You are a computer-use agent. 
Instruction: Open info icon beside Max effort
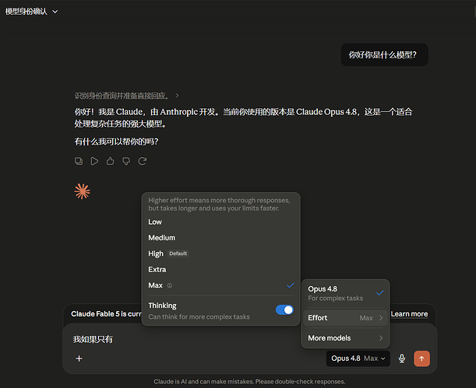pos(170,285)
